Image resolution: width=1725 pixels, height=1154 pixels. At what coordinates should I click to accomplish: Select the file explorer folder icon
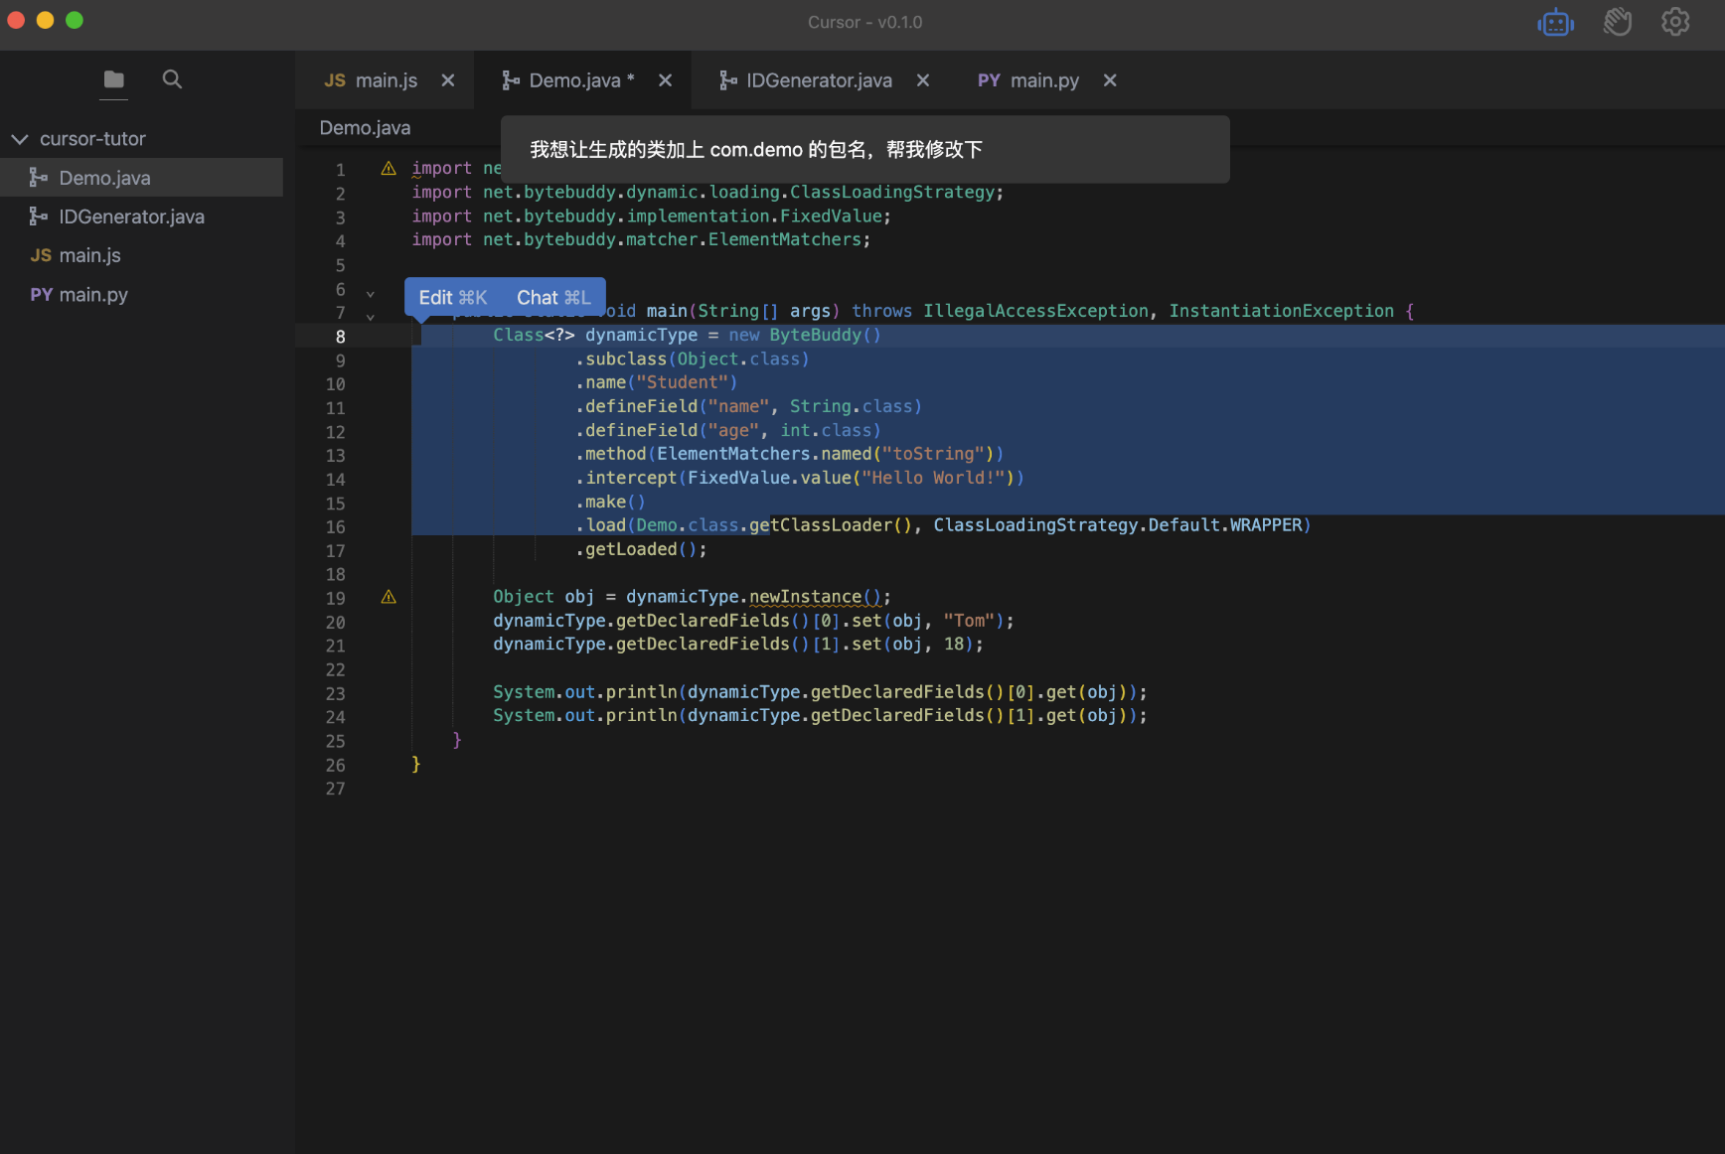[x=114, y=79]
